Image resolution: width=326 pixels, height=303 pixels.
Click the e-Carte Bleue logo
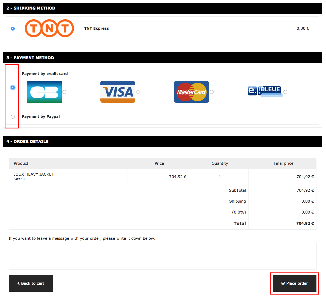point(265,92)
